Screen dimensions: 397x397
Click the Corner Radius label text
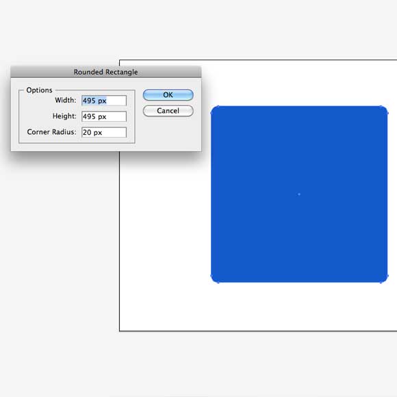[51, 132]
